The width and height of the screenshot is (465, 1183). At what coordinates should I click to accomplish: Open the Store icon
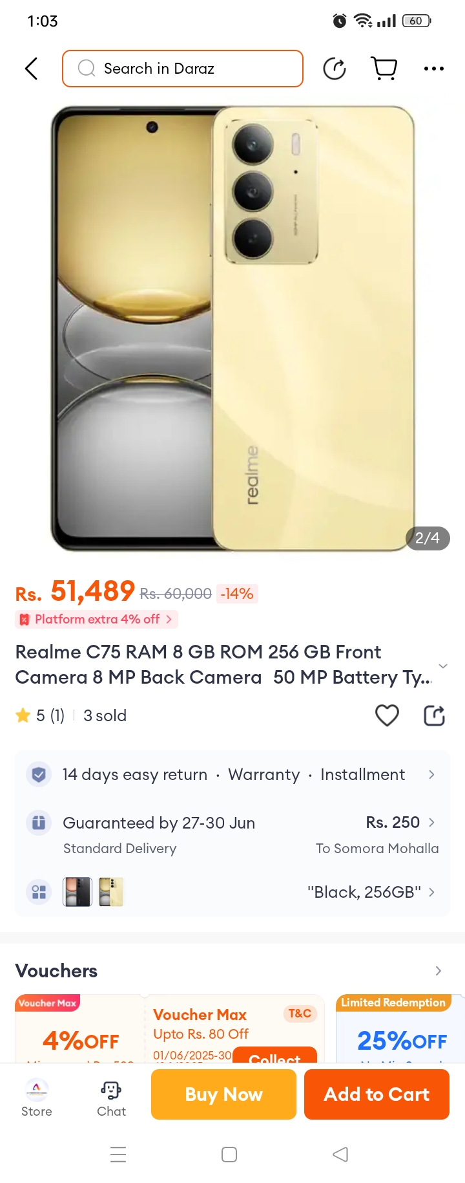click(37, 1097)
